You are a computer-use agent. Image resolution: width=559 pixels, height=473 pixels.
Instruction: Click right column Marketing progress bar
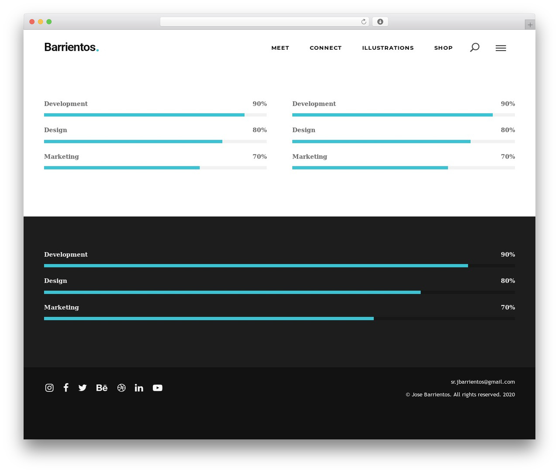pyautogui.click(x=404, y=168)
